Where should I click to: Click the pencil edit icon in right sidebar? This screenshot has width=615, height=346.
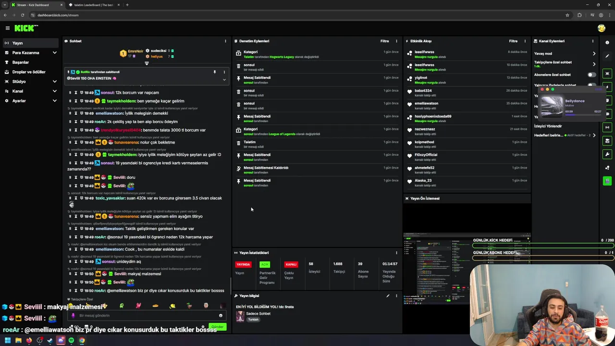[x=607, y=56]
